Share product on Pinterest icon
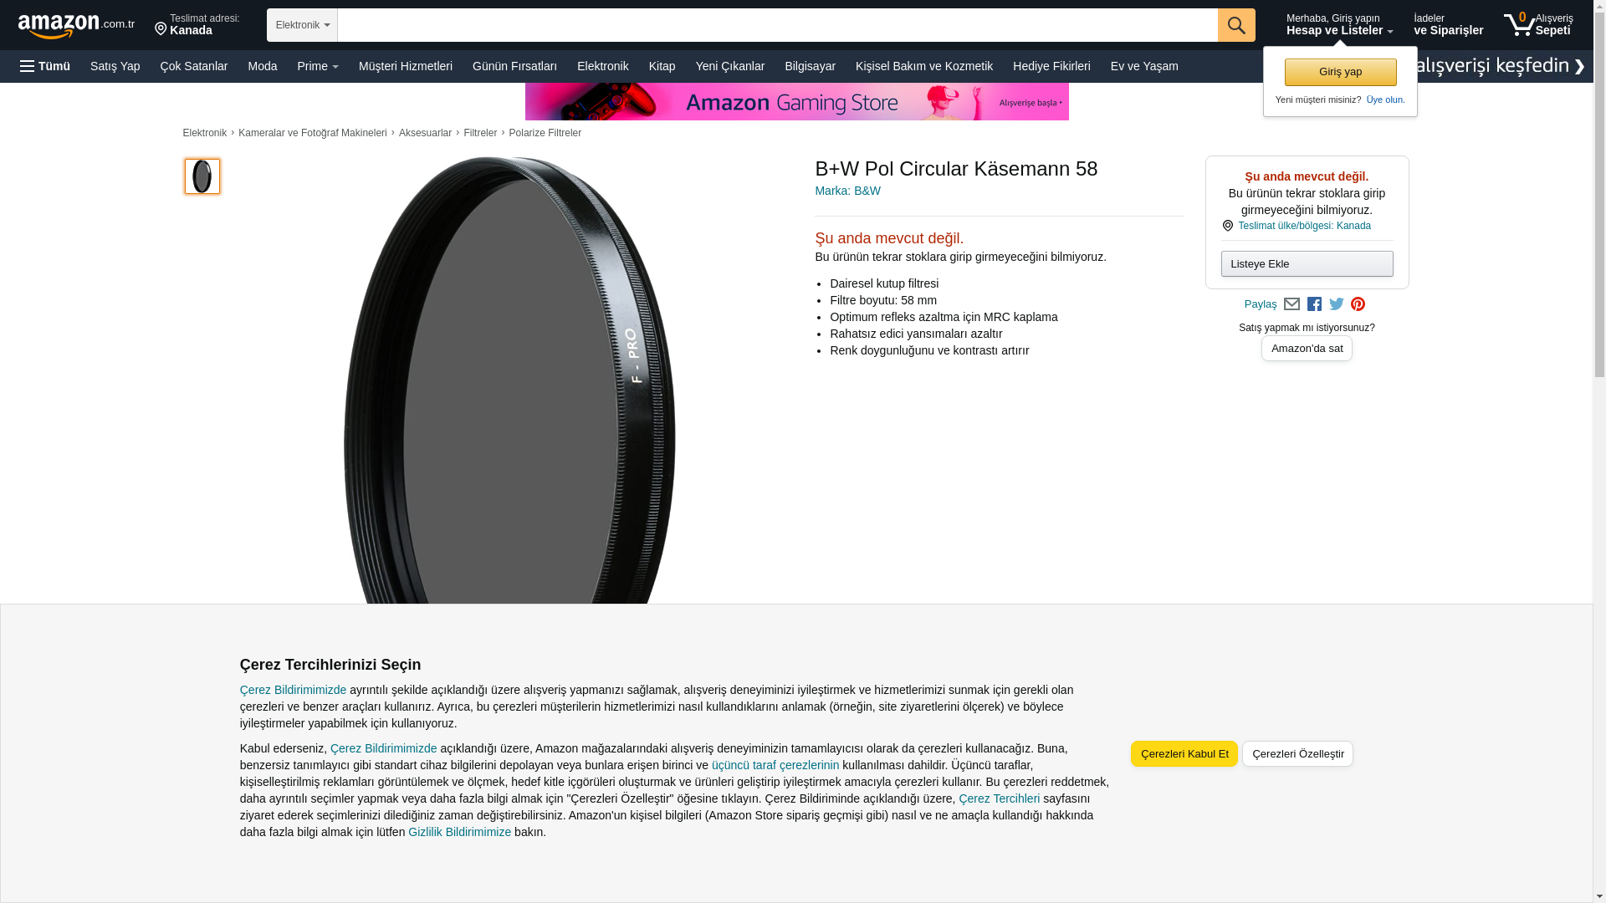Viewport: 1606px width, 903px height. pyautogui.click(x=1358, y=304)
